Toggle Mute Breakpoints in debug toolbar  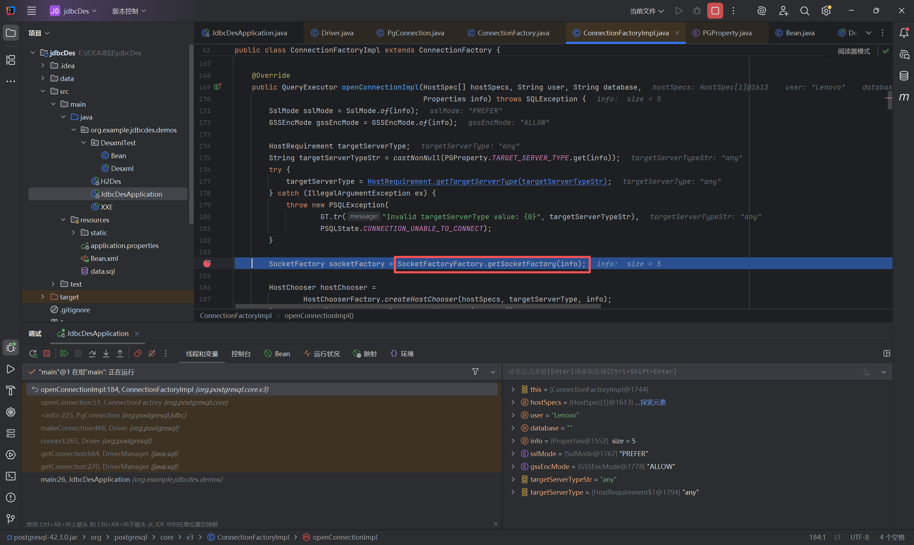(x=152, y=354)
